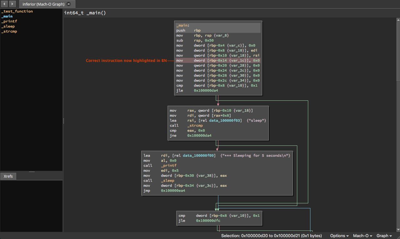This screenshot has height=239, width=400.
Task: Open the Xrefs tab
Action: 8,176
